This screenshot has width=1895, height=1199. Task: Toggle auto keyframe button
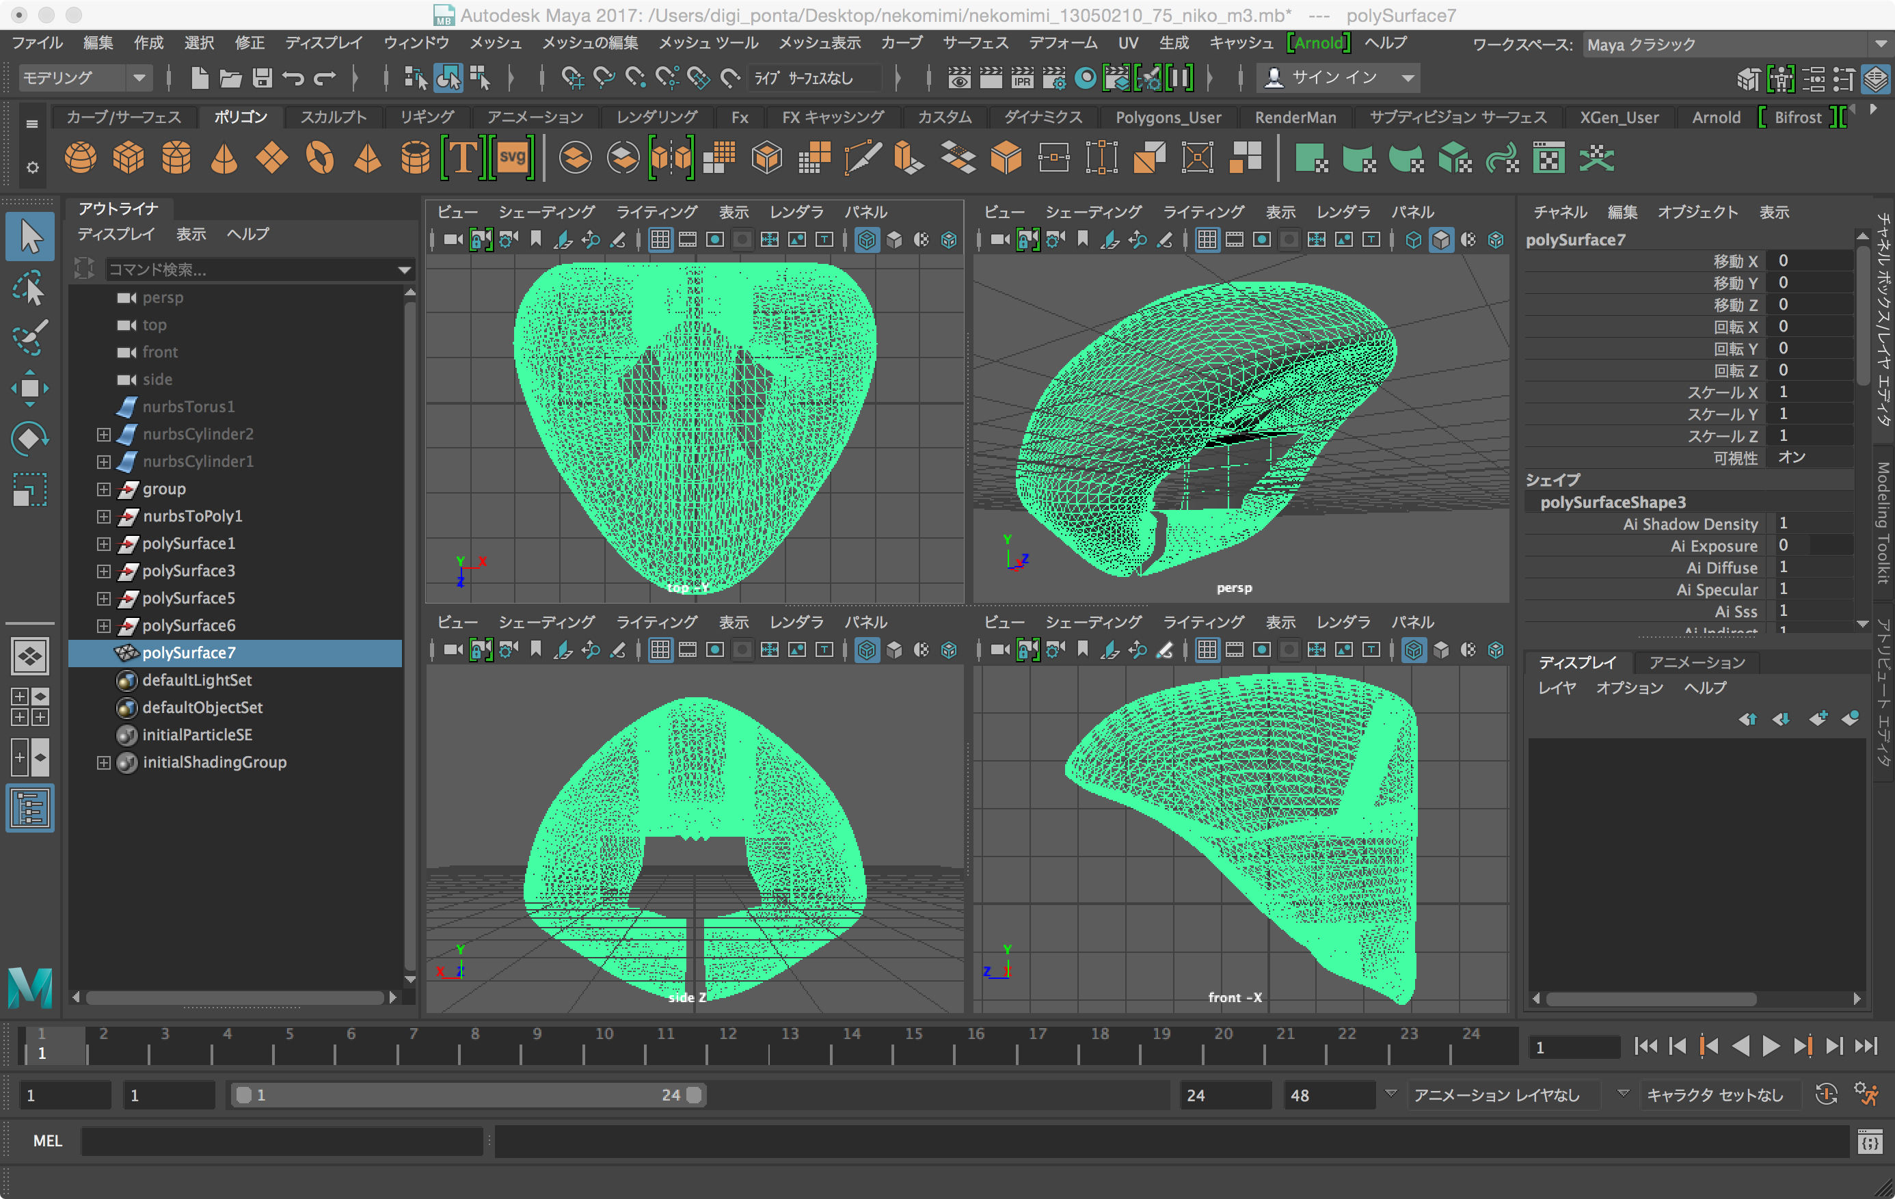pyautogui.click(x=1826, y=1094)
